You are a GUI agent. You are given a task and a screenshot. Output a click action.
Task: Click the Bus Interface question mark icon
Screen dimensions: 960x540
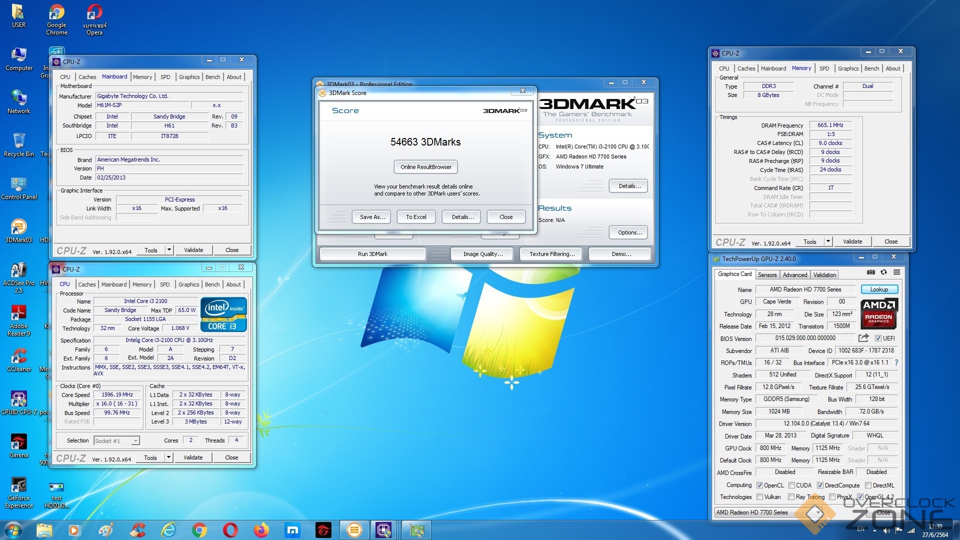point(896,363)
